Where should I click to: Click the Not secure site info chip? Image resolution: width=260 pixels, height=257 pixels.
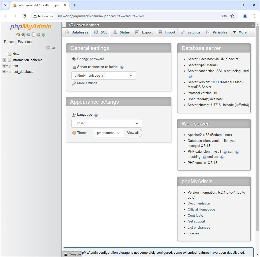coord(43,16)
